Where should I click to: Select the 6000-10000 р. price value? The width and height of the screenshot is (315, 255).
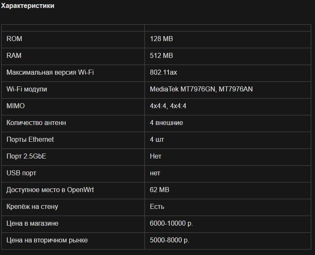tap(171, 224)
